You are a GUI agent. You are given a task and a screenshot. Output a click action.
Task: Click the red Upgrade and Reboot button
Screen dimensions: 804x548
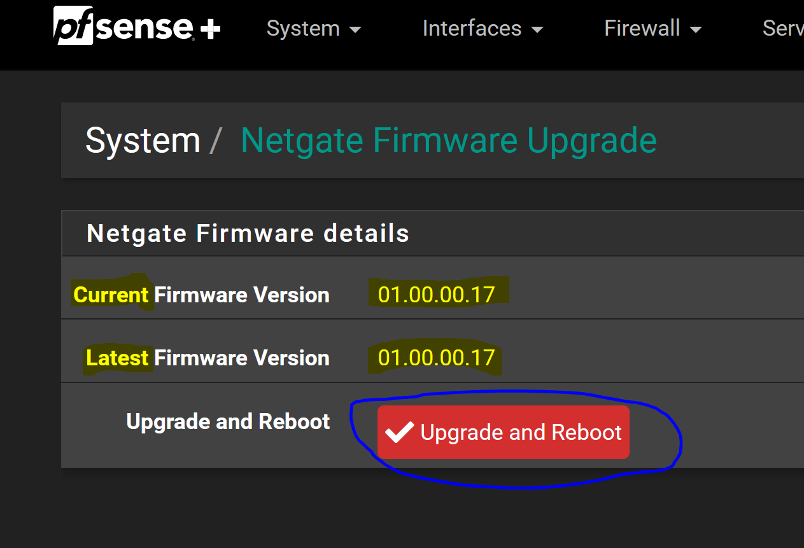pyautogui.click(x=504, y=432)
